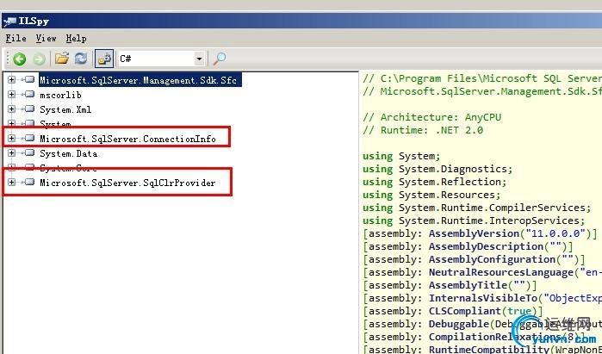This screenshot has width=602, height=354.
Task: Click the ILSpy title bar icon
Action: pos(9,22)
